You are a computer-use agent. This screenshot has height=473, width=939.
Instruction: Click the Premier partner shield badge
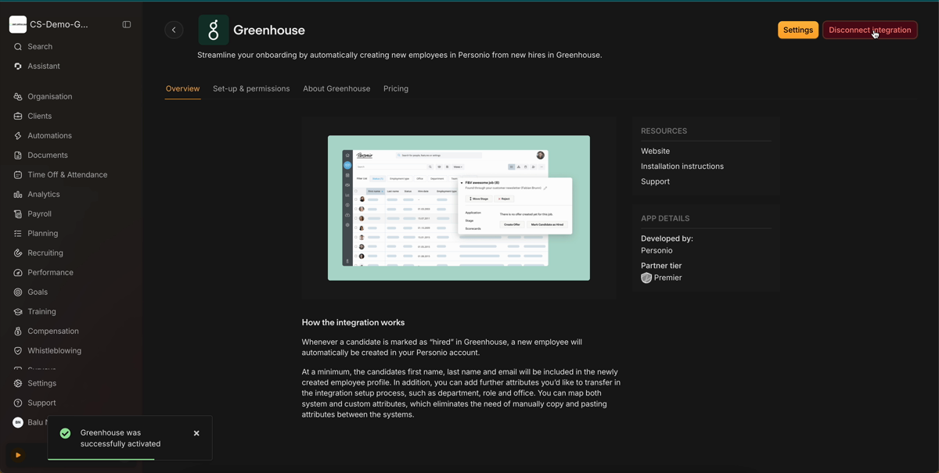click(x=646, y=278)
